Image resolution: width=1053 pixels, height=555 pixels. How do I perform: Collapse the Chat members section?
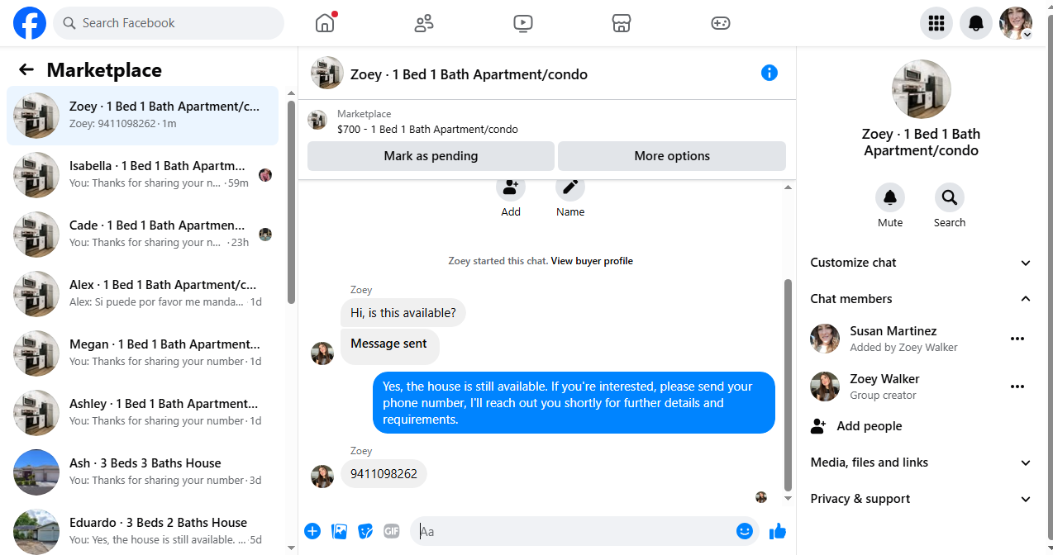pos(921,299)
